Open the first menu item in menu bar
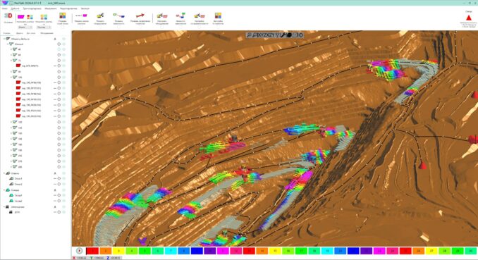478x260 pixels. coord(4,8)
